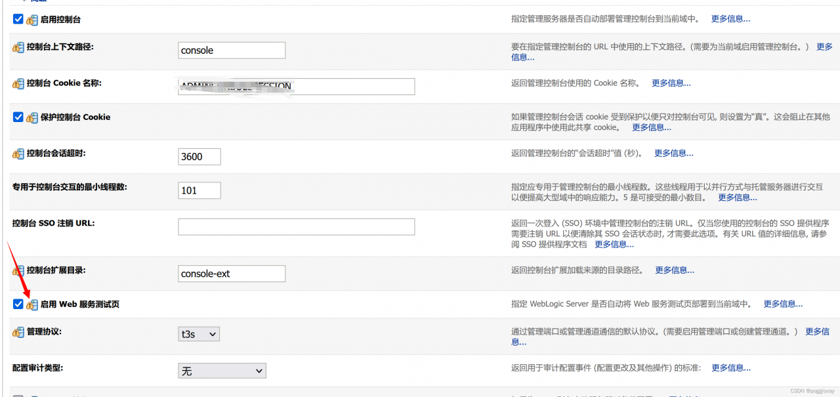Screen dimensions: 840x397
Task: Open the 管理协议 t3s dropdown
Action: pyautogui.click(x=199, y=334)
